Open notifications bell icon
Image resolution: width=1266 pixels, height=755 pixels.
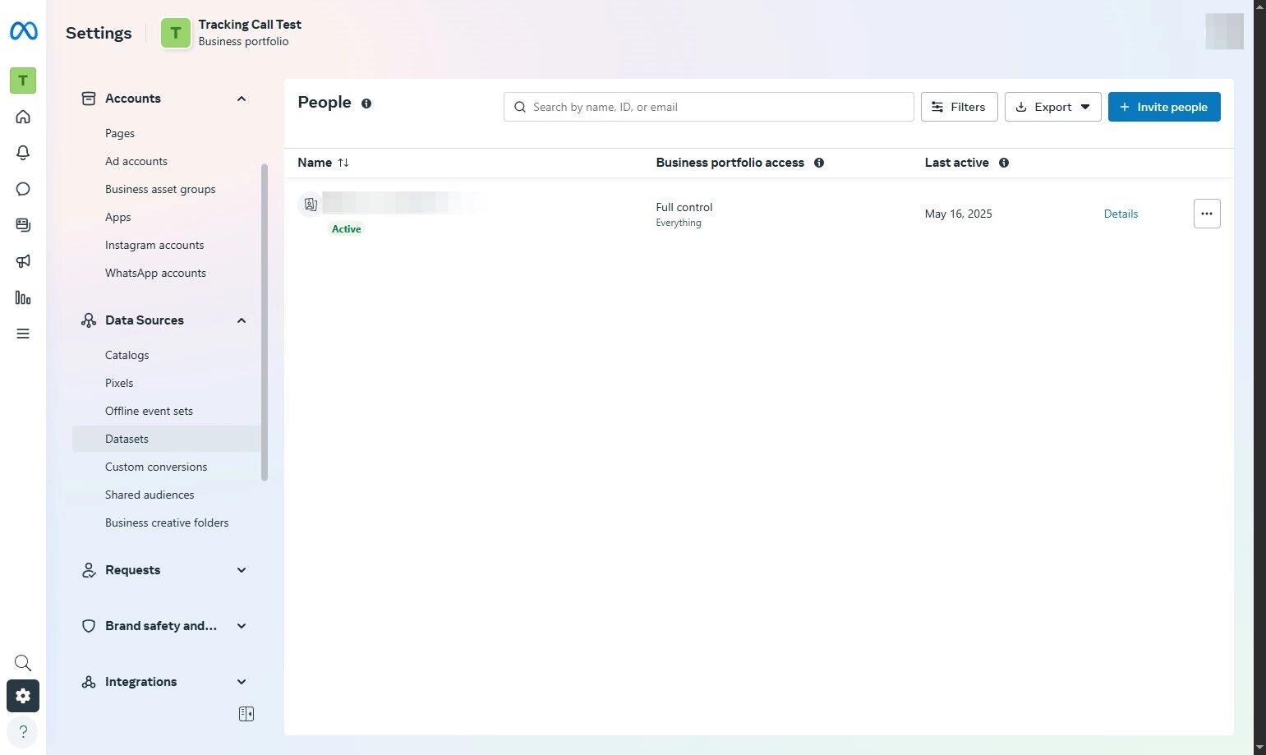tap(23, 153)
